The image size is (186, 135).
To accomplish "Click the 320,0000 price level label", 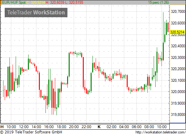I will point(178,92).
